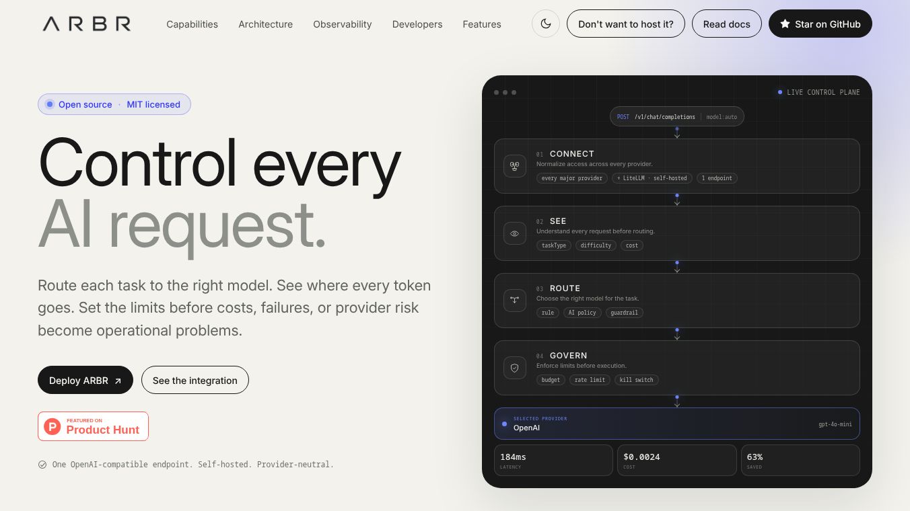Open the Architecture nav item
This screenshot has width=910, height=511.
(266, 24)
